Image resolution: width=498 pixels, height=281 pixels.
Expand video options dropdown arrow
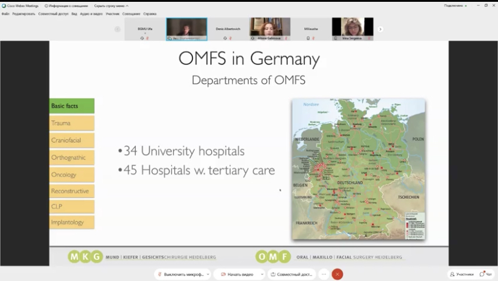pyautogui.click(x=262, y=274)
